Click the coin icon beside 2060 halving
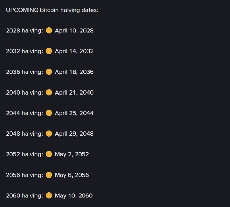This screenshot has width=230, height=207. click(49, 195)
